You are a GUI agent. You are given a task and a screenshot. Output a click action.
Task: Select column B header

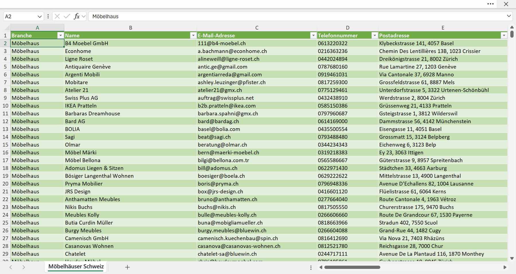pos(130,28)
